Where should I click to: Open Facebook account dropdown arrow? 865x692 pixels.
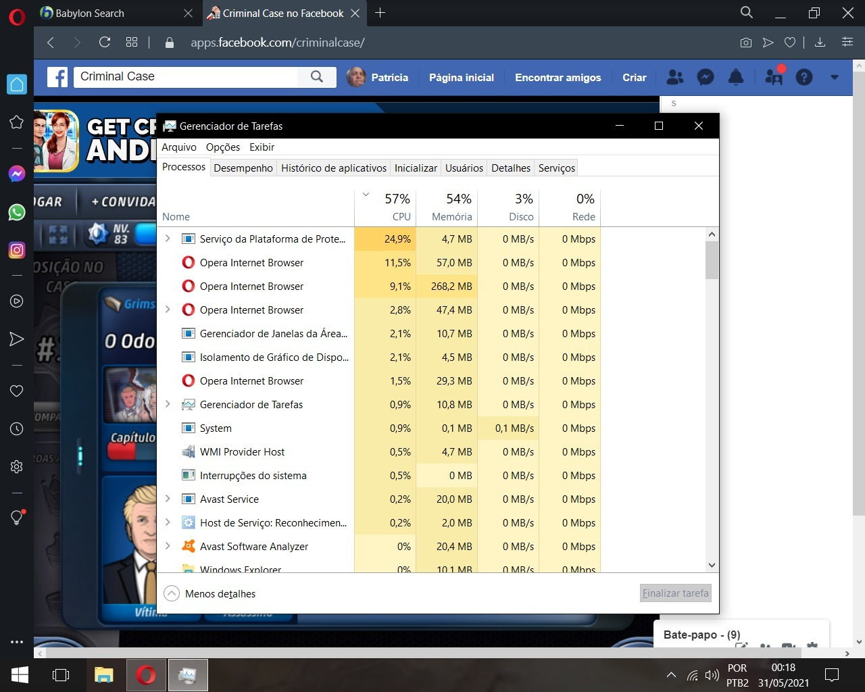835,77
